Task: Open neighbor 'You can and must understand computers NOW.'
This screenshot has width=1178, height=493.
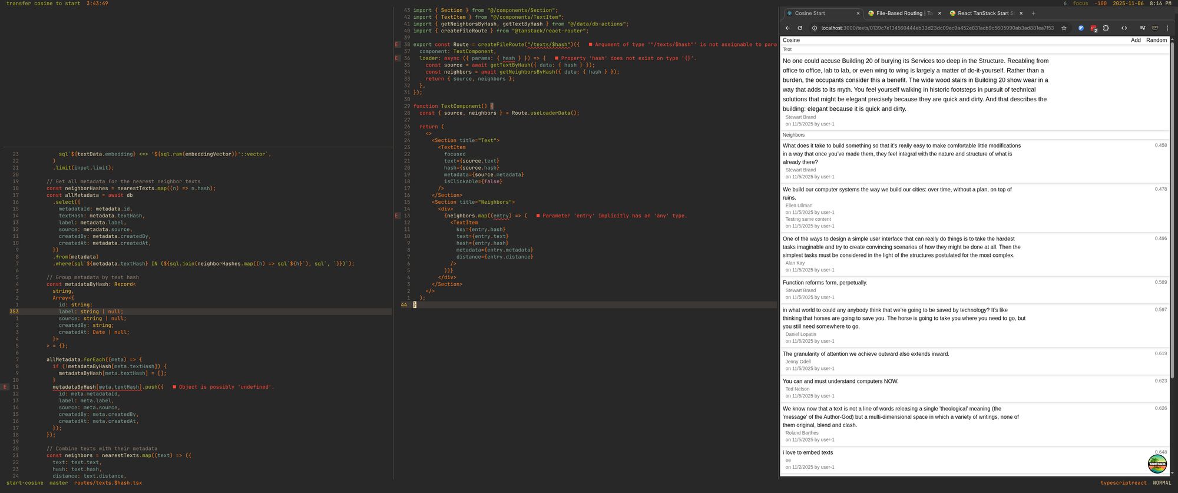Action: [x=841, y=381]
